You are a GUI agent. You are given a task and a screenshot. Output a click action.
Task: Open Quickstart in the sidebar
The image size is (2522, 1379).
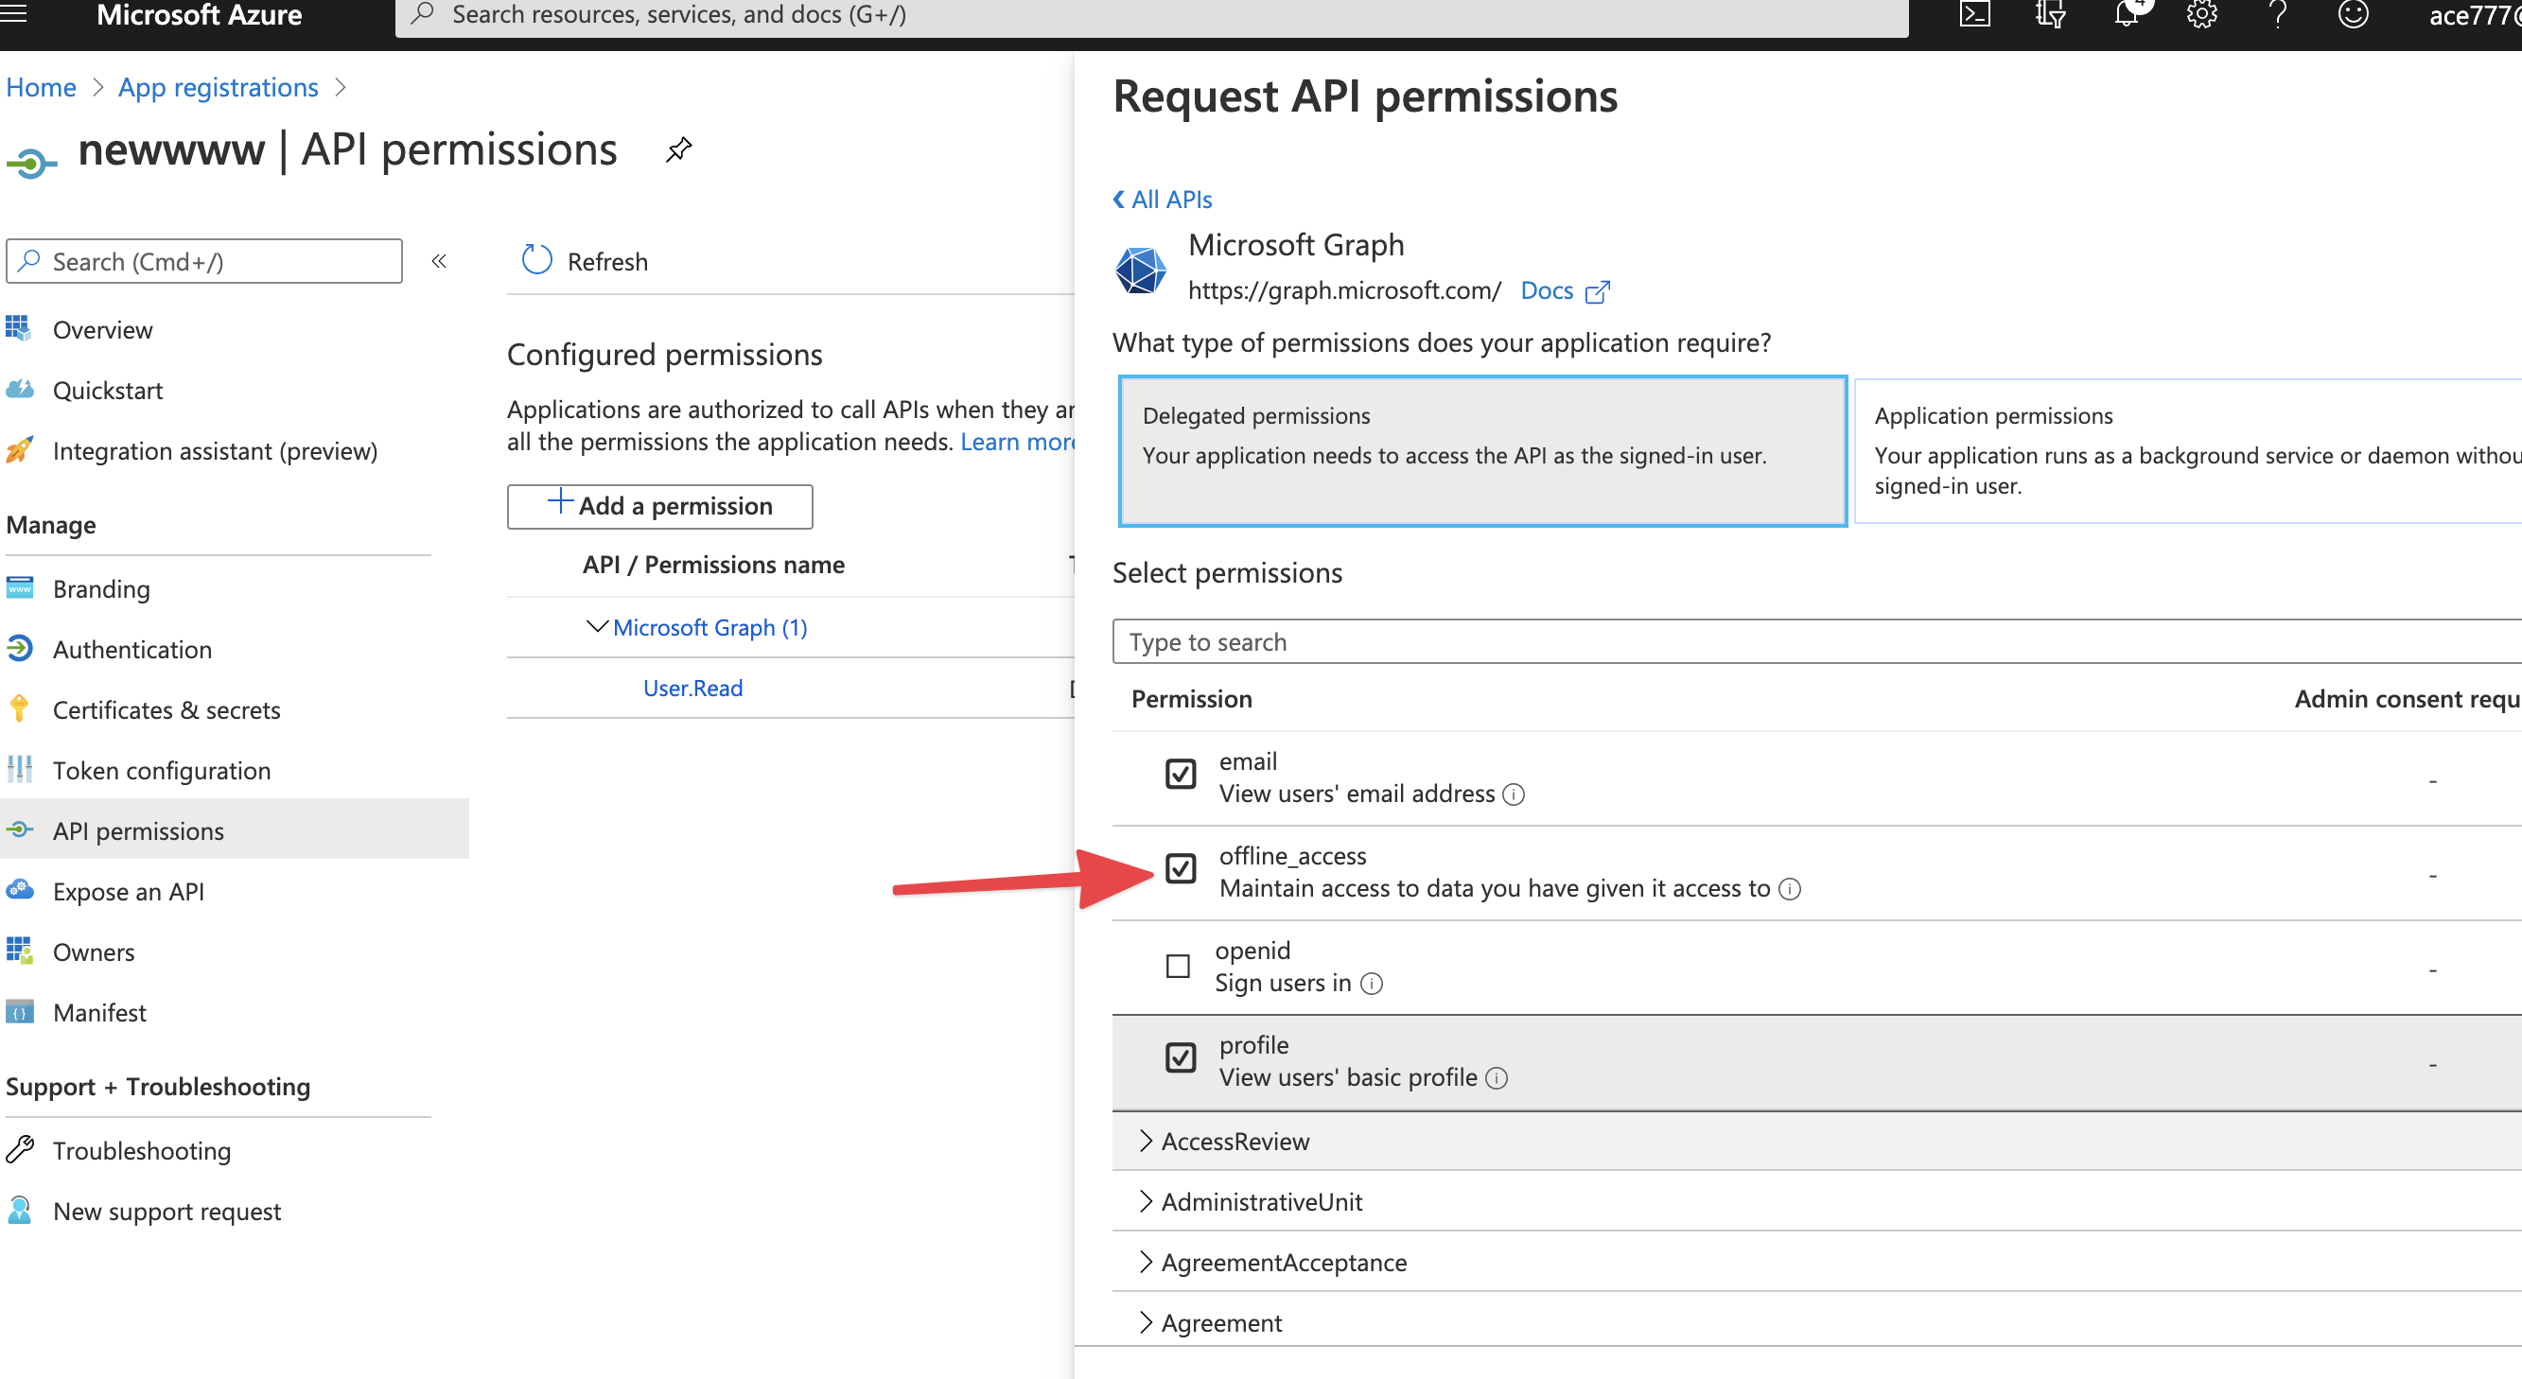point(108,391)
